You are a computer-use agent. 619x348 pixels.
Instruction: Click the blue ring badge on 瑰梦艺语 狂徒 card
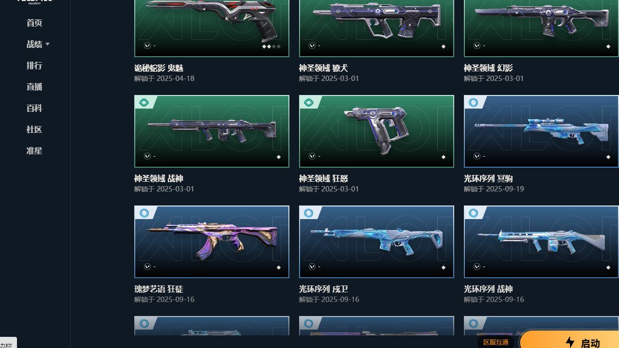click(x=143, y=213)
